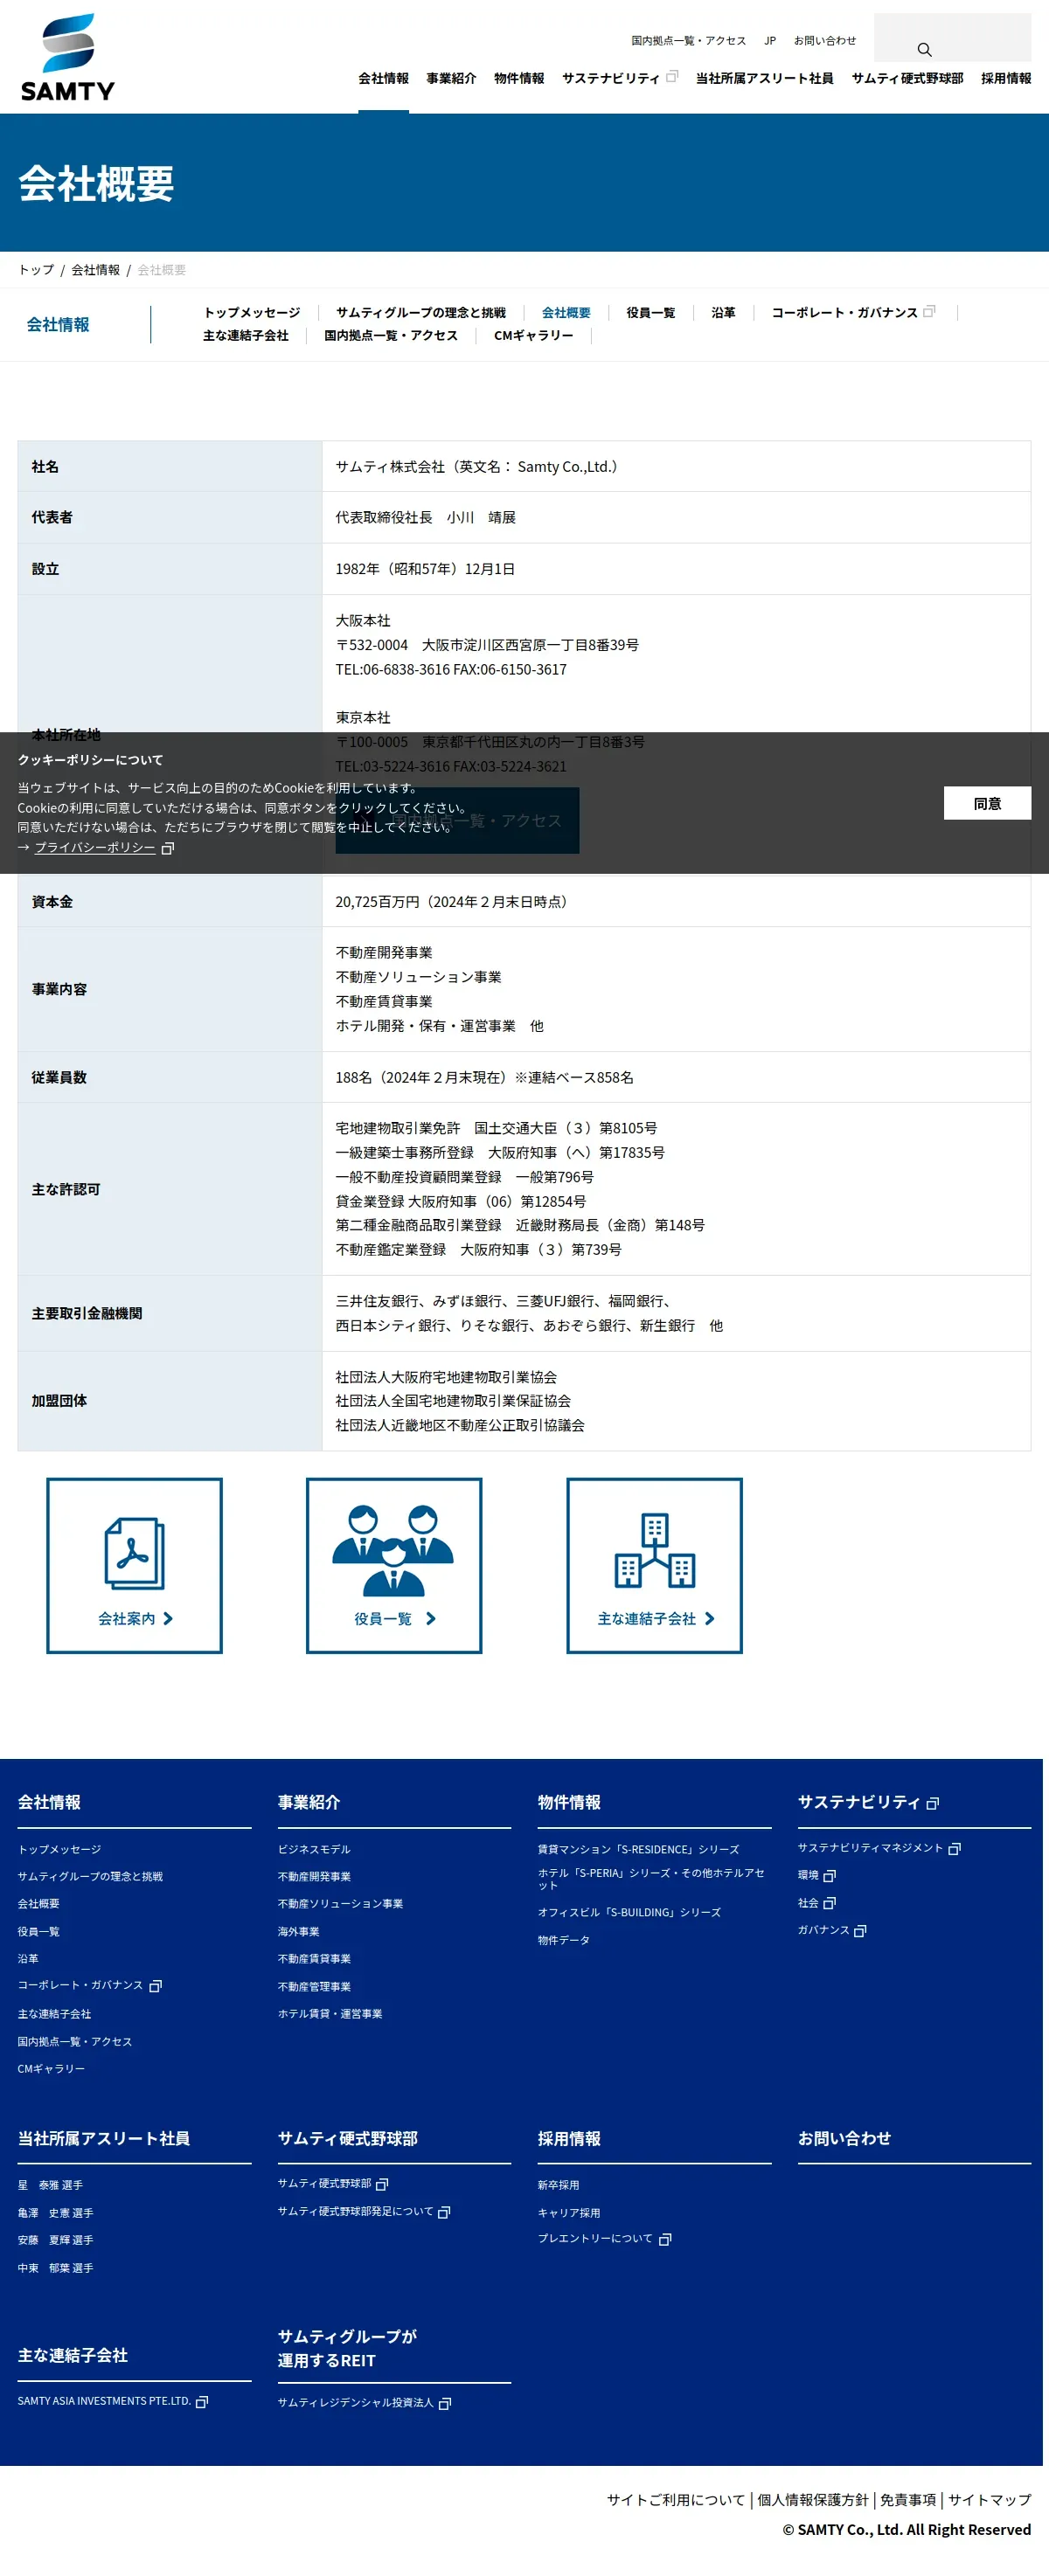The width and height of the screenshot is (1049, 2576).
Task: Open 会社情報 in top navigation
Action: coord(383,78)
